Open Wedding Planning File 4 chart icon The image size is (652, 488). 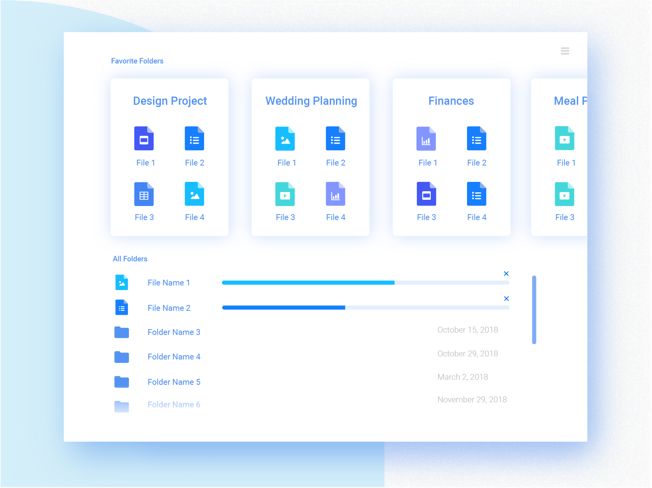pos(335,194)
